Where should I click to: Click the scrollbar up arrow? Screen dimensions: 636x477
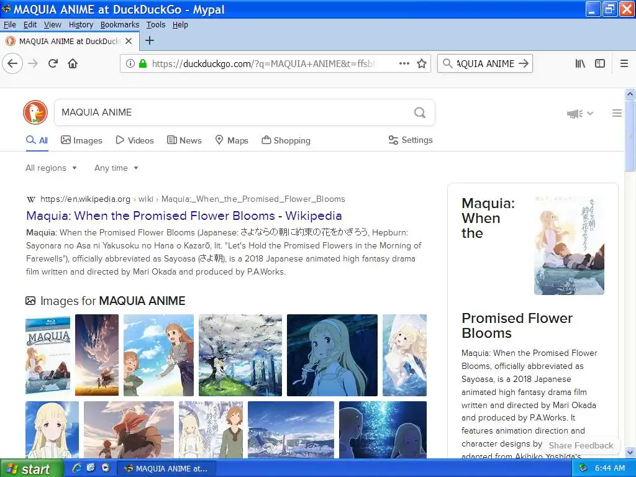(x=630, y=94)
